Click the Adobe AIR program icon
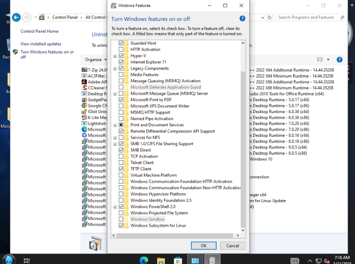 [x=84, y=82]
